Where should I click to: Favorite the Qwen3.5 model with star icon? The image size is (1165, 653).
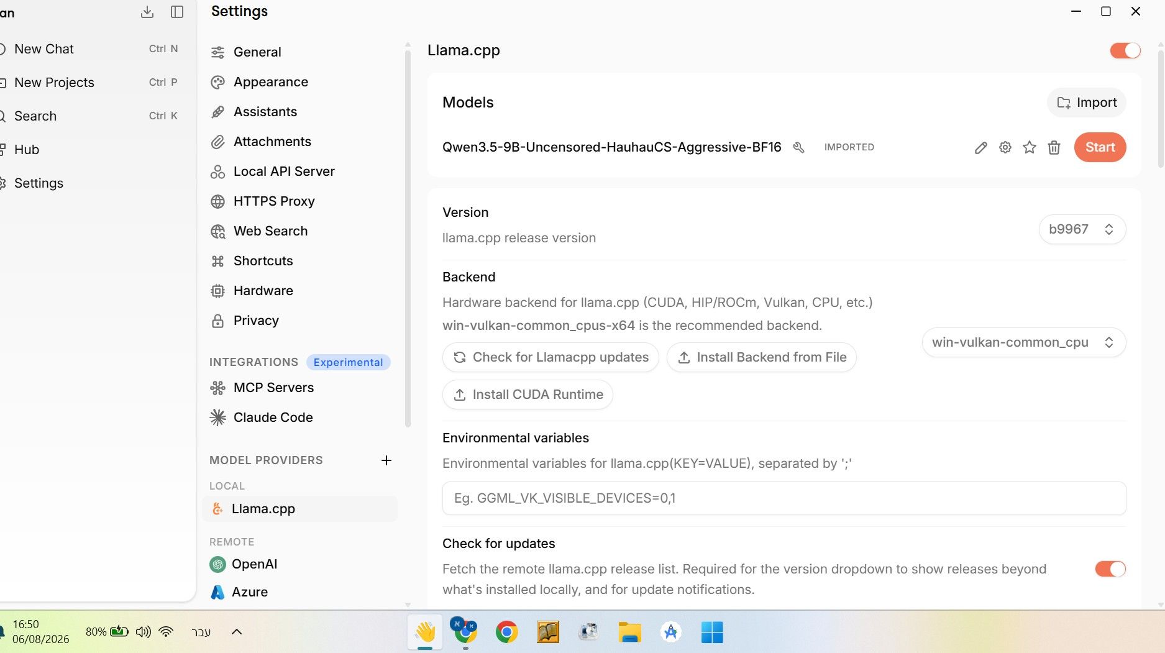[1030, 147]
